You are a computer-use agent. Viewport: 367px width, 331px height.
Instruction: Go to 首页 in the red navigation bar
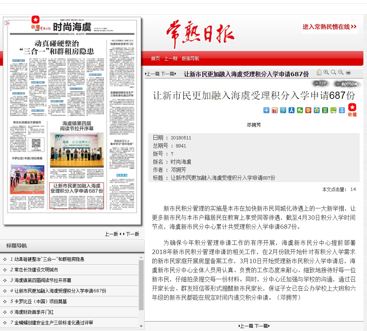[155, 58]
